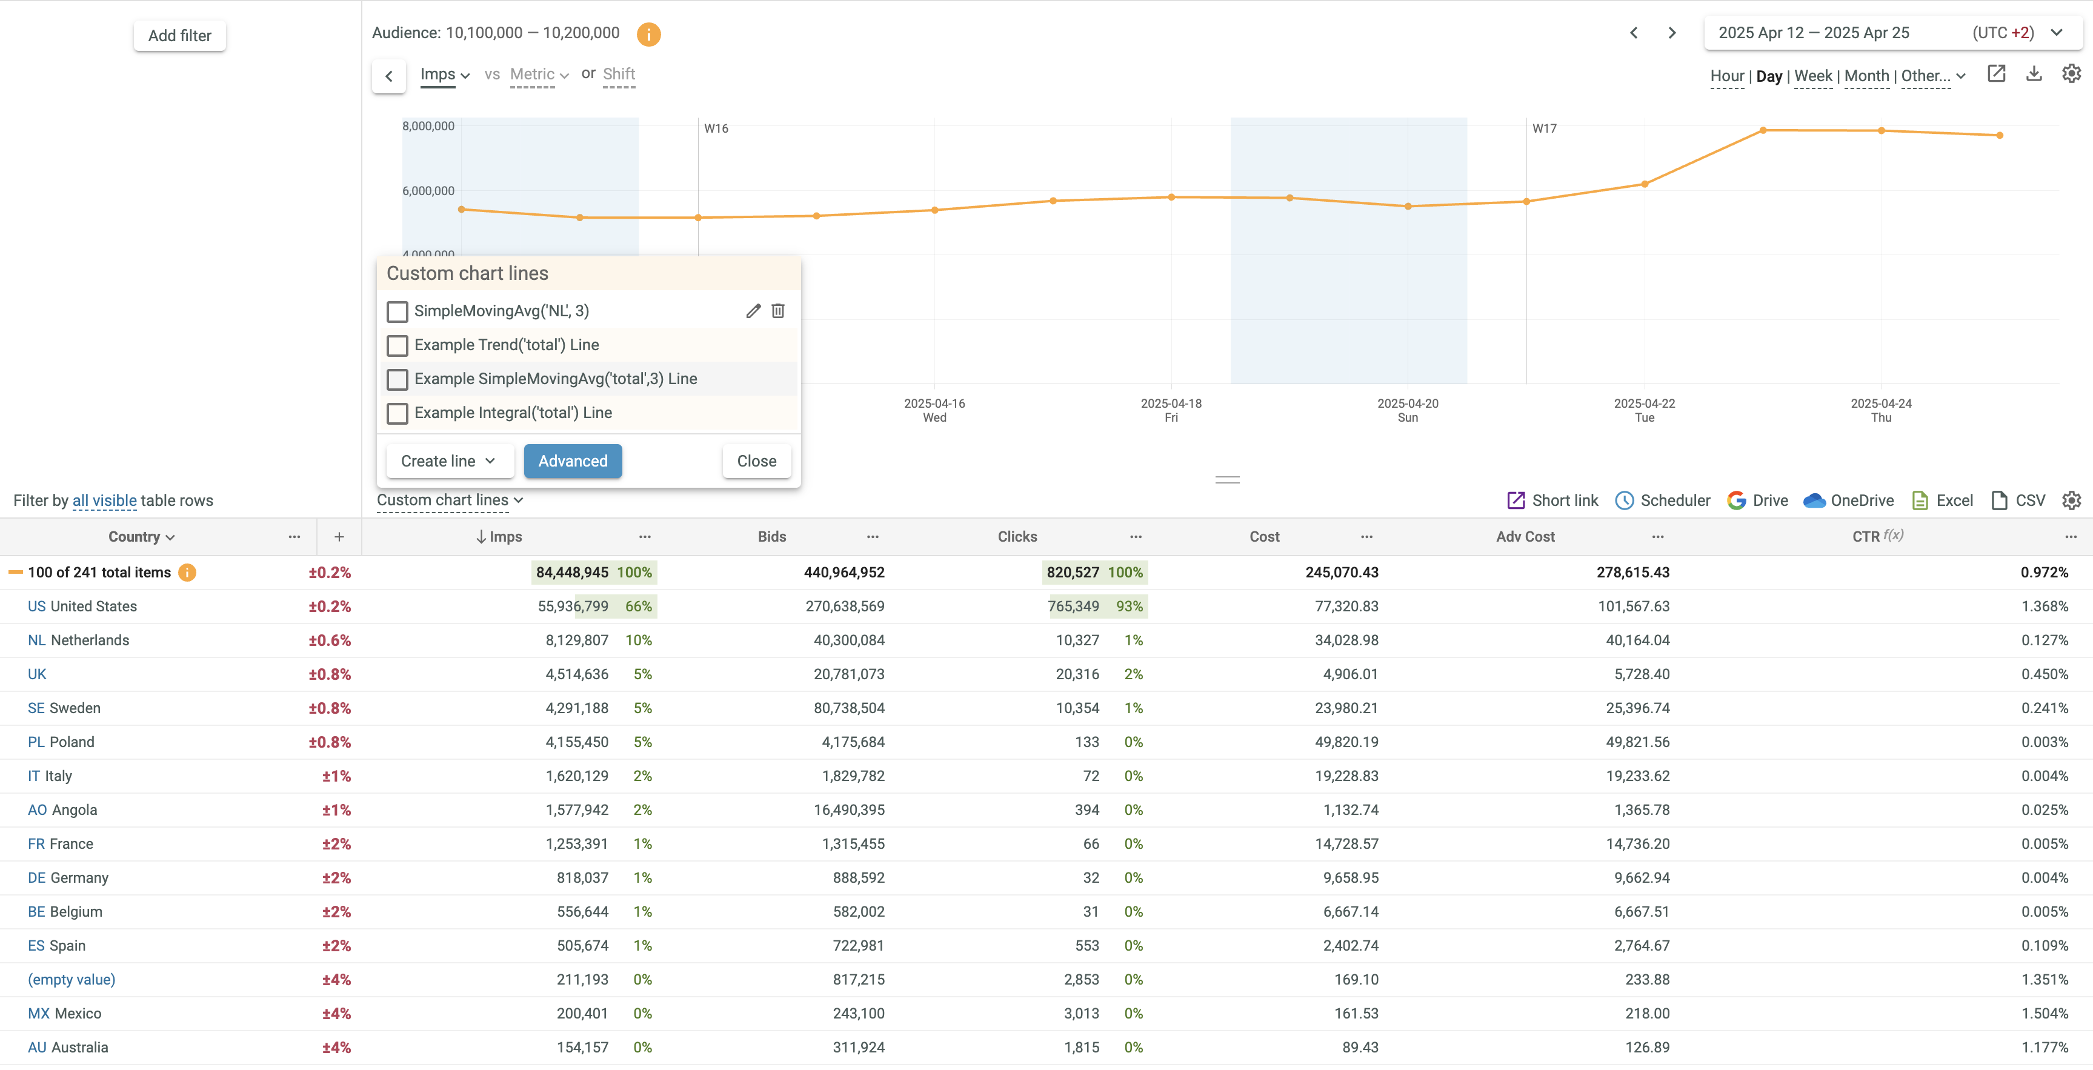Switch chart granularity to Hour
The image size is (2093, 1070).
(1726, 76)
